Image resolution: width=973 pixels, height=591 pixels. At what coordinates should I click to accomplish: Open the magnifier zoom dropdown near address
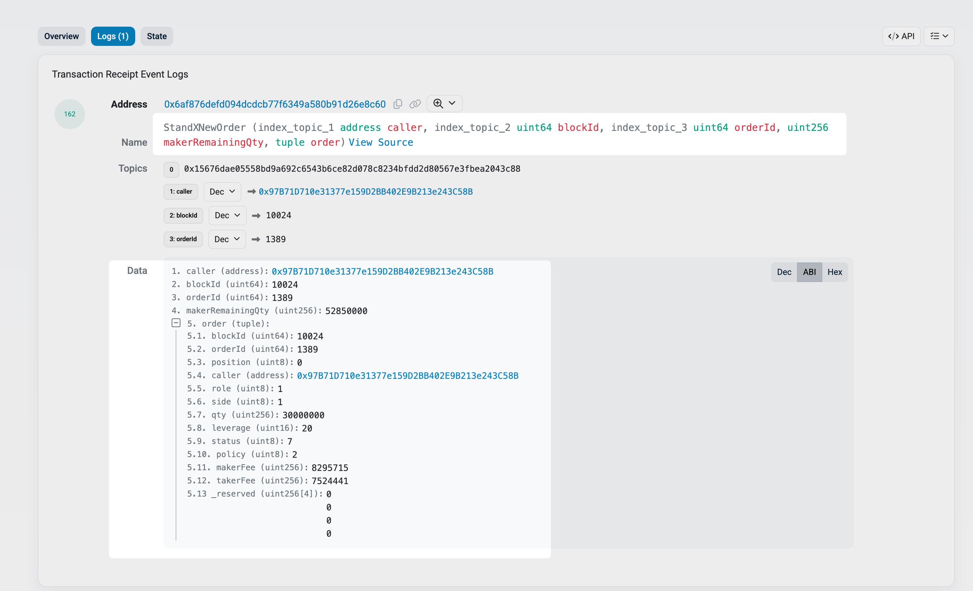coord(444,104)
